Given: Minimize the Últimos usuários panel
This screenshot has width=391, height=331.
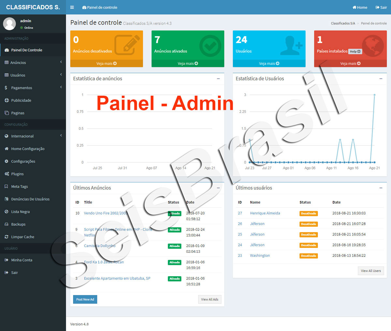Looking at the screenshot, I should click(x=381, y=188).
